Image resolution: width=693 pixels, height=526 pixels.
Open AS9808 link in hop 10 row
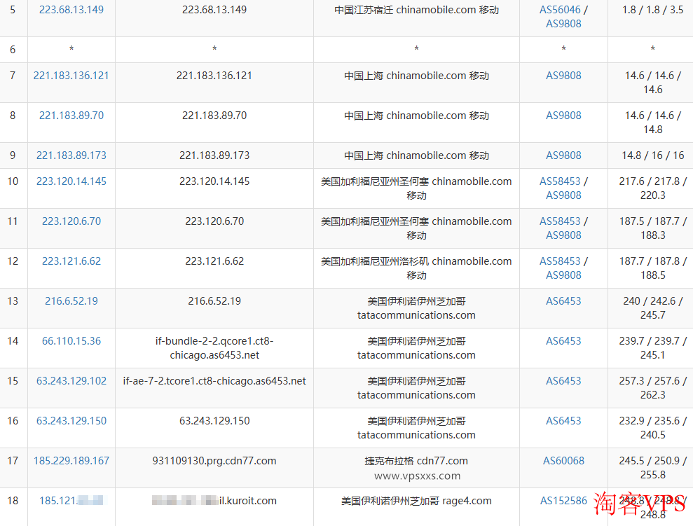[563, 195]
